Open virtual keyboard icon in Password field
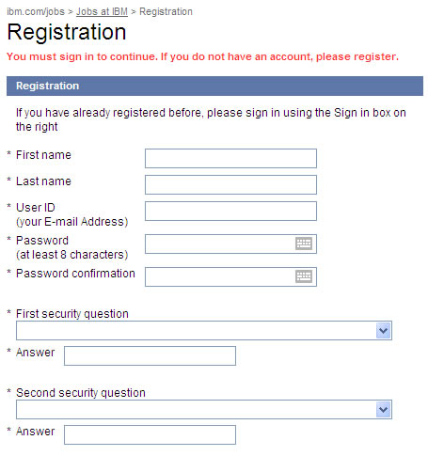This screenshot has width=428, height=456. pyautogui.click(x=304, y=244)
